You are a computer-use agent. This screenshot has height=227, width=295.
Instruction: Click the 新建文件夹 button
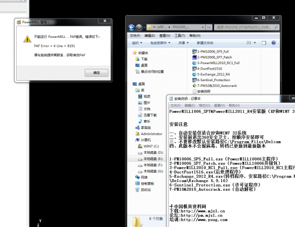(x=205, y=43)
